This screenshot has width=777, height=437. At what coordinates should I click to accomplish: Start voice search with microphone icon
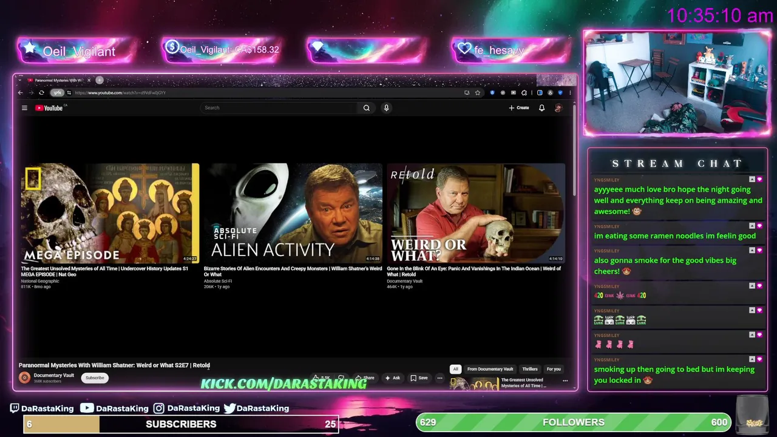pyautogui.click(x=386, y=108)
